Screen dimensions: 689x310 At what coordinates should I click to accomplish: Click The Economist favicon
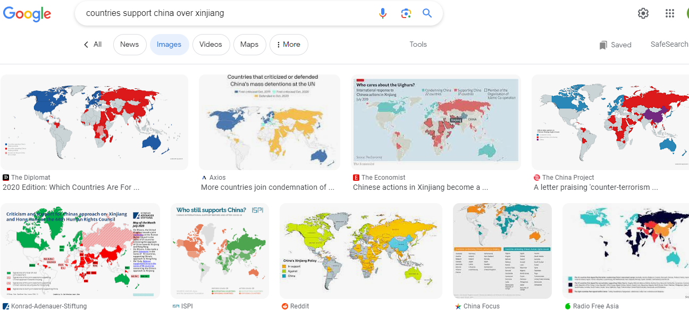point(356,178)
